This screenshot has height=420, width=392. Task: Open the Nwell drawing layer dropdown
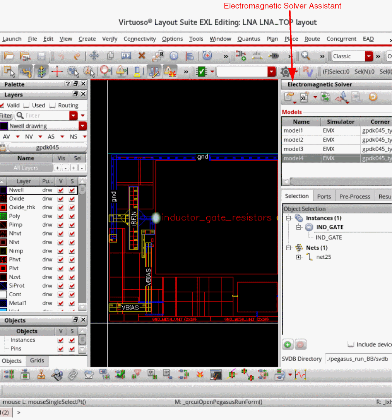[82, 126]
